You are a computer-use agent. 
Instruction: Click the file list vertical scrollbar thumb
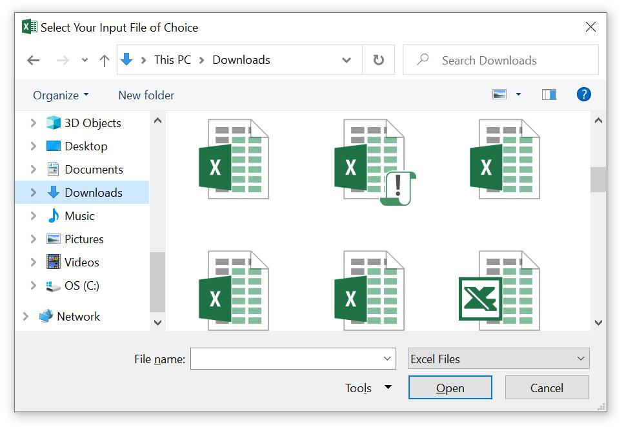(x=598, y=179)
